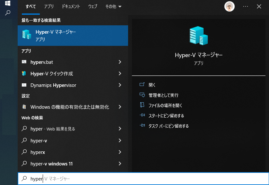
Task: Select the Windows の機能の有効化または無効化 text
Action: [x=70, y=107]
